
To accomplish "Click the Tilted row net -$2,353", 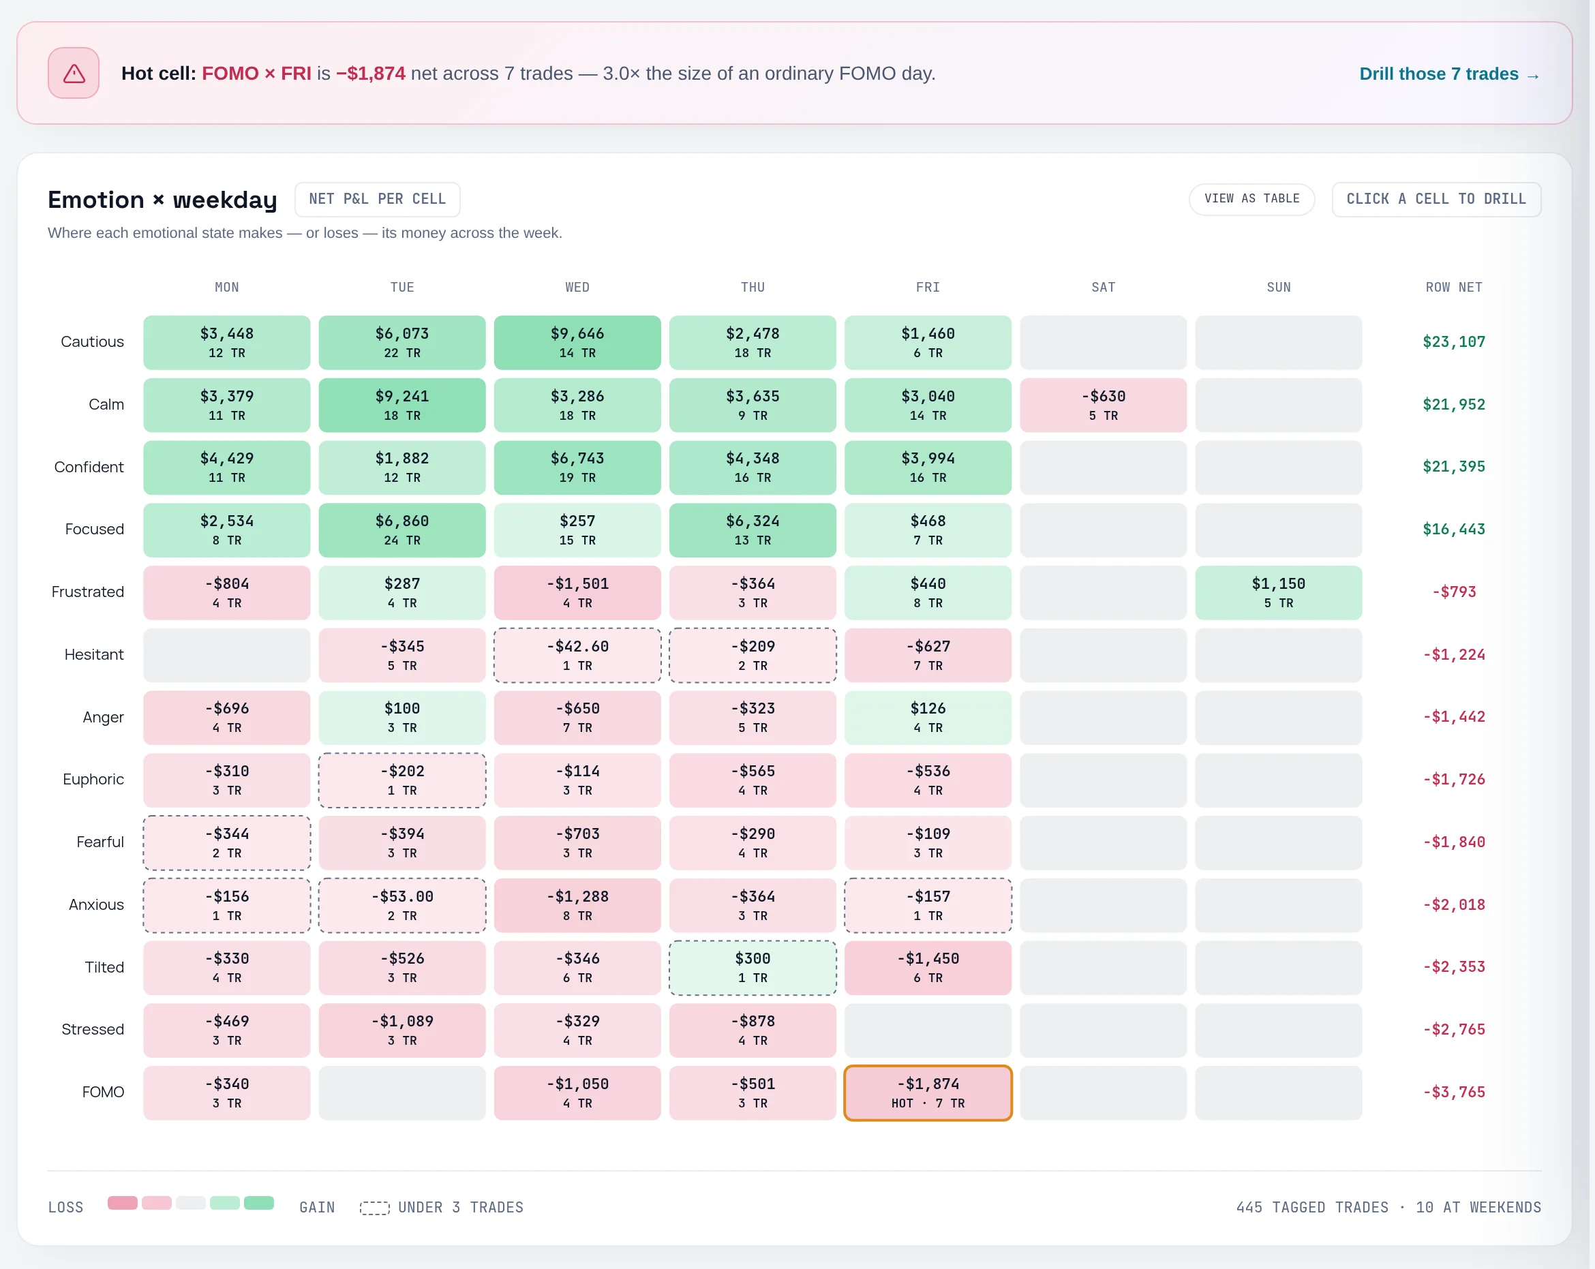I will coord(1454,967).
